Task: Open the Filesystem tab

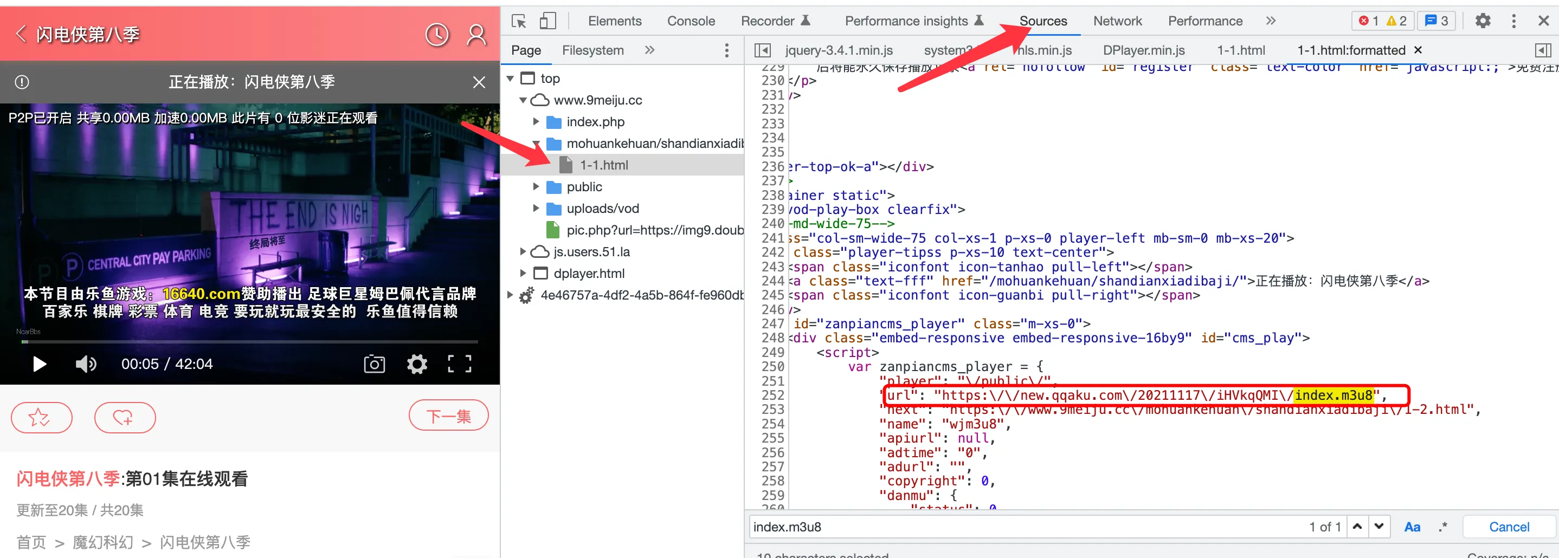Action: coord(592,50)
